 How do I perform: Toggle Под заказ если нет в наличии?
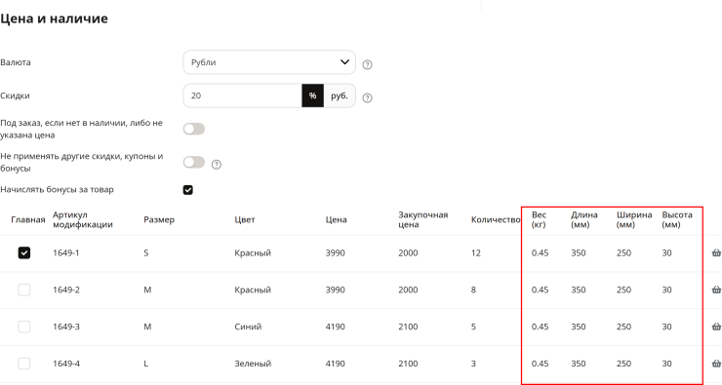click(x=194, y=129)
